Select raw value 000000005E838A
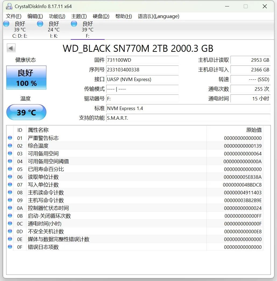The width and height of the screenshot is (277, 281). 243,177
